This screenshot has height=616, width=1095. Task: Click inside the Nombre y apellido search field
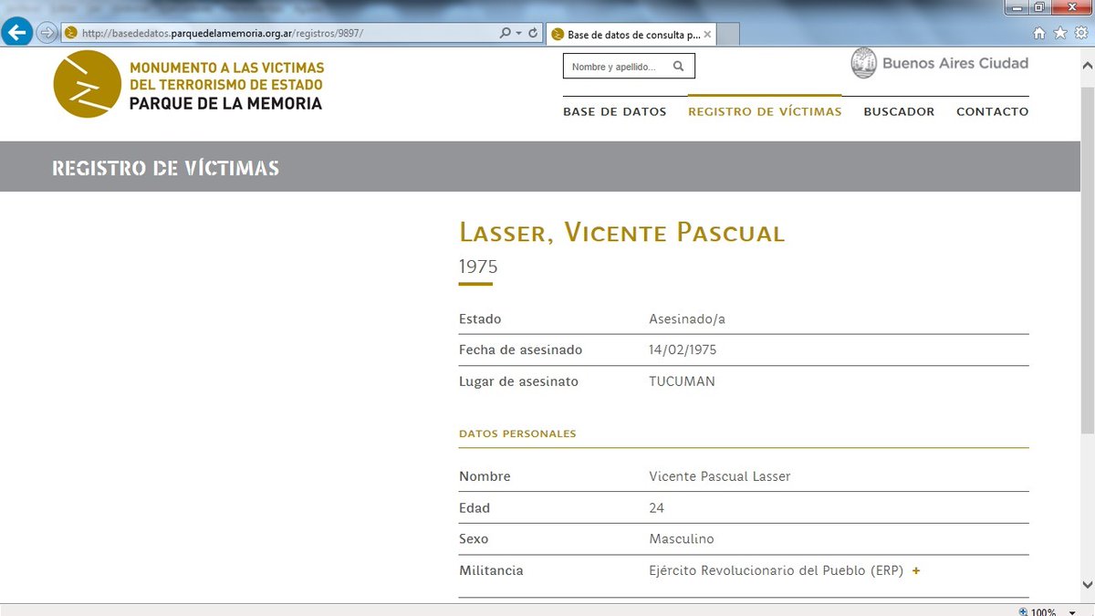coord(611,66)
